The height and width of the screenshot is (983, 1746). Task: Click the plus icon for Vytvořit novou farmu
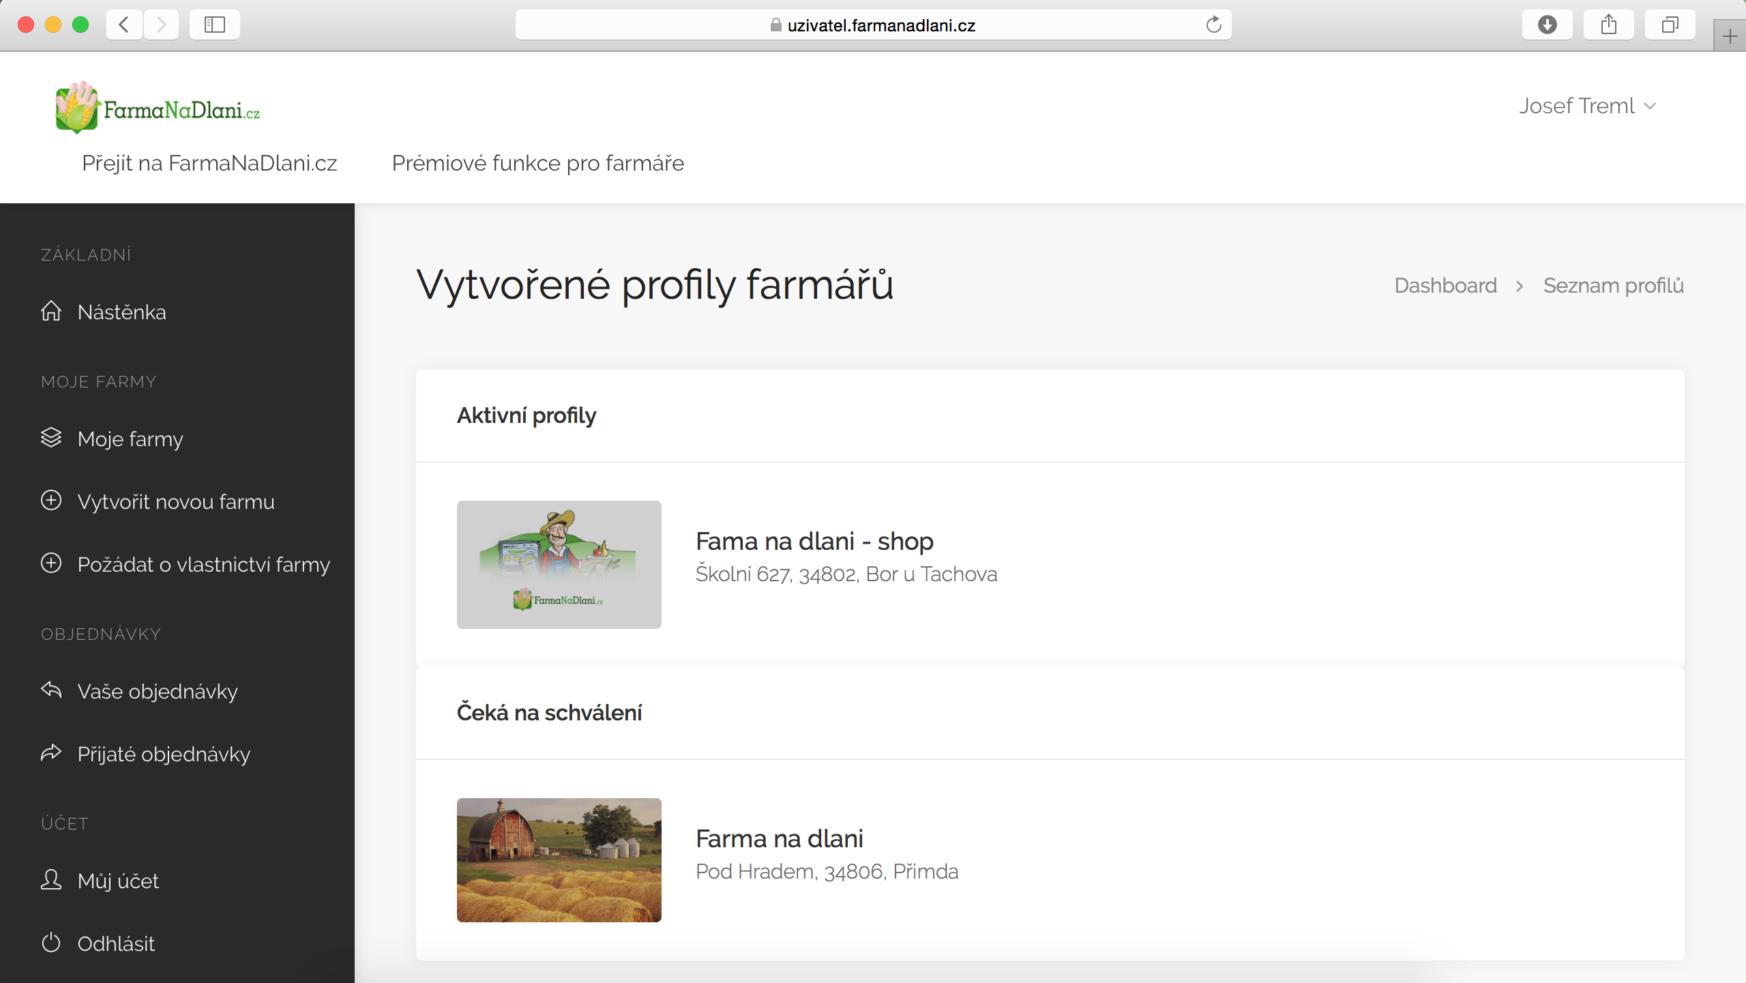tap(51, 501)
